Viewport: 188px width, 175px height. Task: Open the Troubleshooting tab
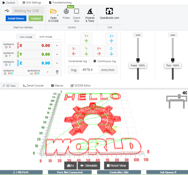(x=60, y=2)
